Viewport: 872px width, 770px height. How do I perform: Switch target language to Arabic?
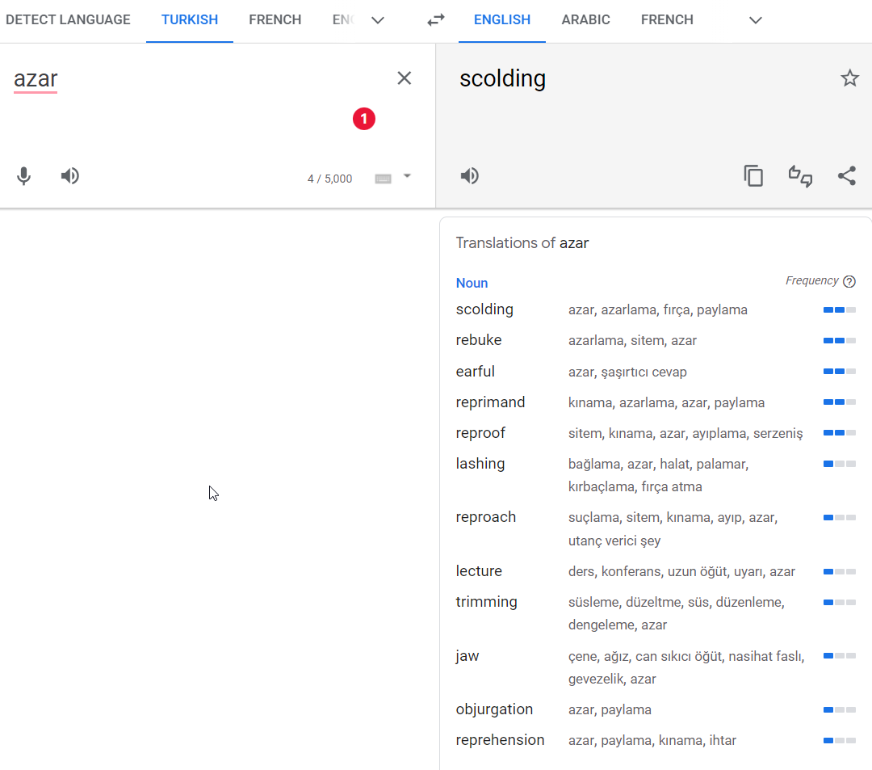(585, 20)
